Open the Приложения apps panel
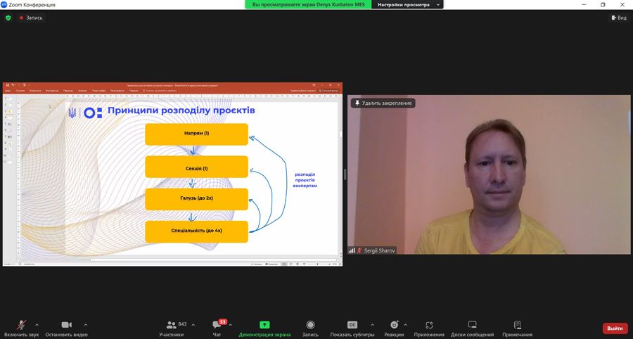 point(429,328)
